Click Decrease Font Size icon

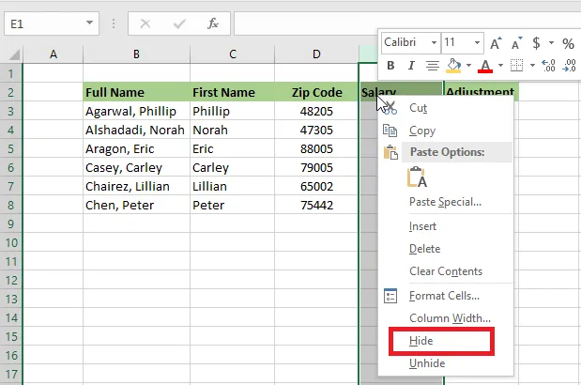(516, 43)
